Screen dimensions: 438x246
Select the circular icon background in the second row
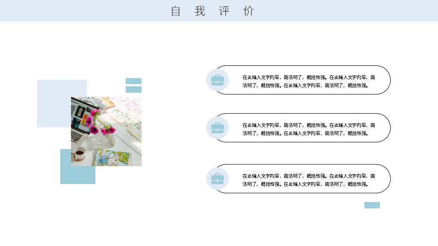(217, 128)
